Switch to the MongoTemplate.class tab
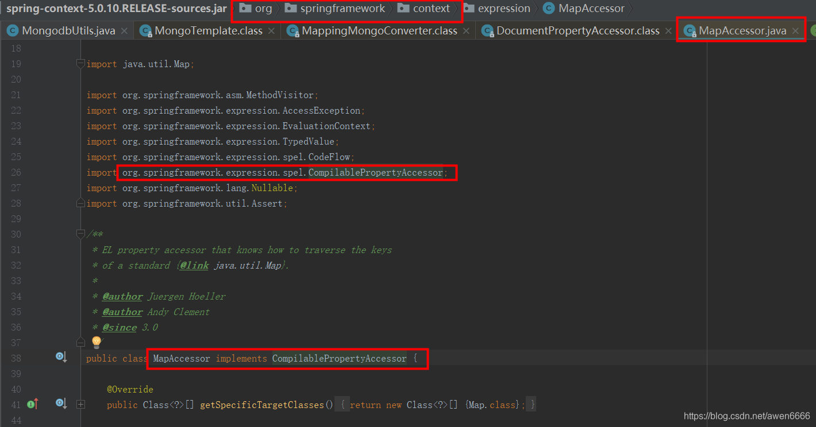This screenshot has width=816, height=427. click(209, 30)
